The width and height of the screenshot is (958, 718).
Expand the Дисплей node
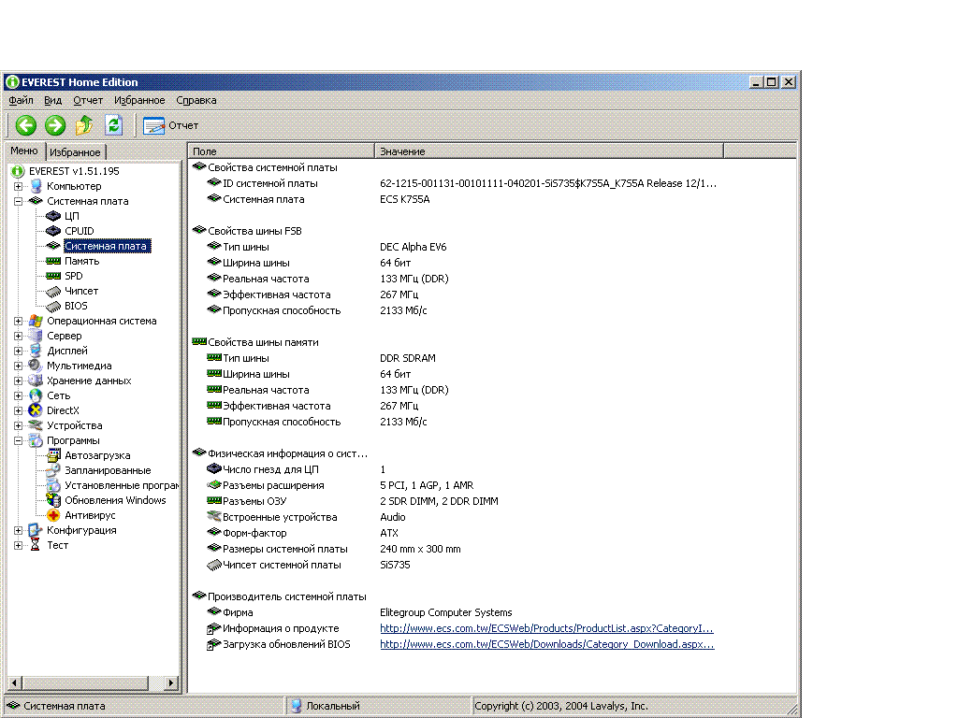pos(19,351)
